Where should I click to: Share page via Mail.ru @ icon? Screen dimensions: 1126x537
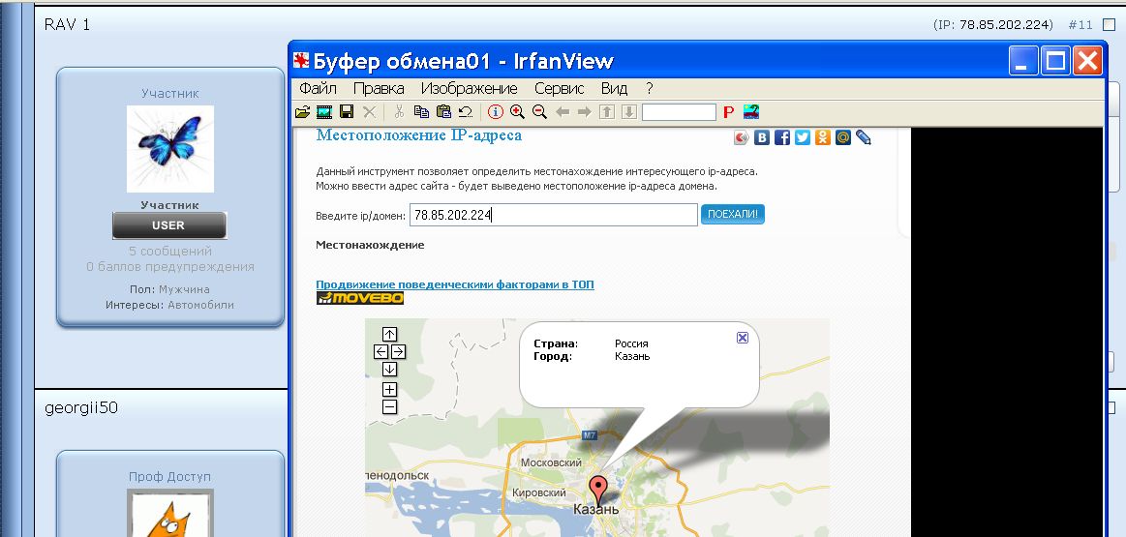[x=843, y=137]
